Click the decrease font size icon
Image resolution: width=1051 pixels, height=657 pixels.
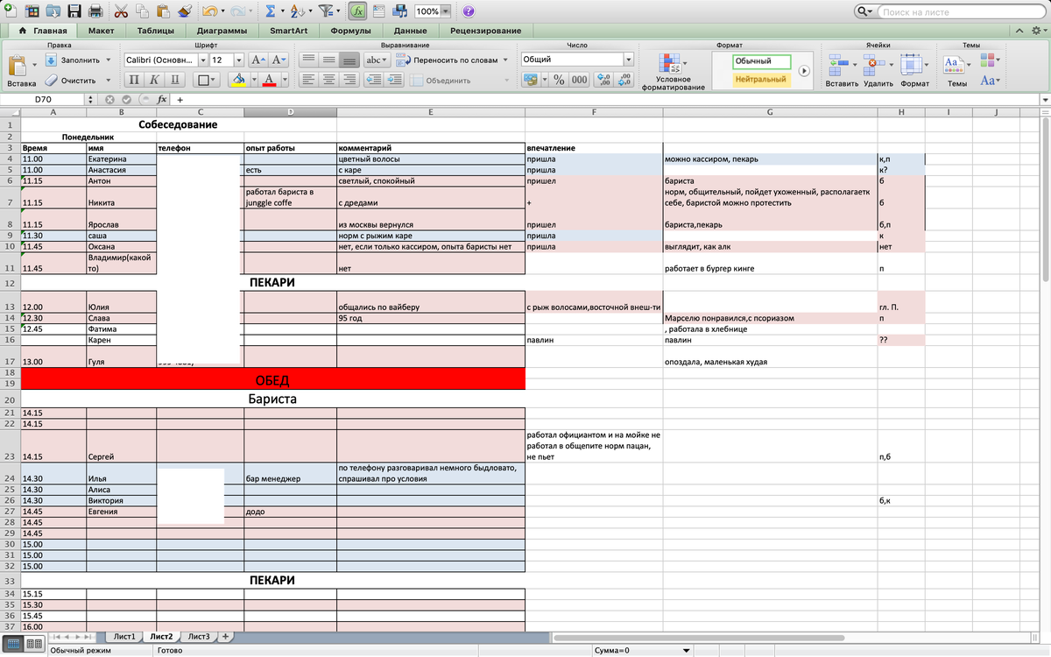(x=279, y=60)
